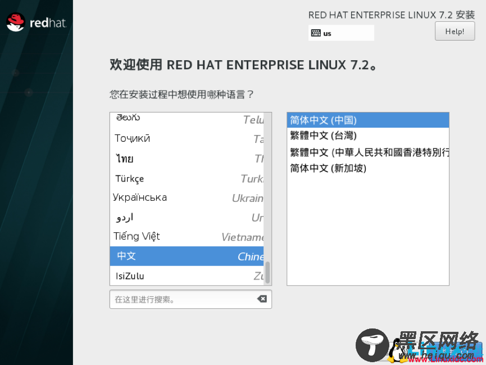The height and width of the screenshot is (365, 486).
Task: Choose the Тоҷикӣ Tajik language row
Action: pos(187,139)
